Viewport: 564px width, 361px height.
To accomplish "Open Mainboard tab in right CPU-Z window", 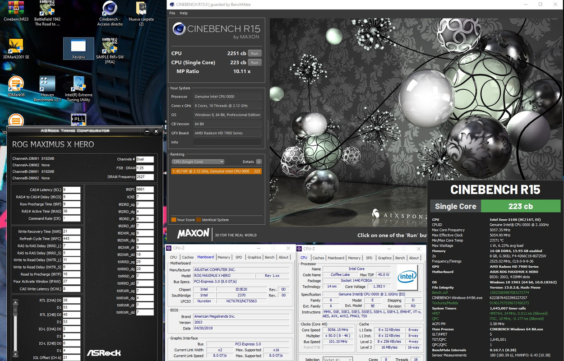I will [x=336, y=258].
